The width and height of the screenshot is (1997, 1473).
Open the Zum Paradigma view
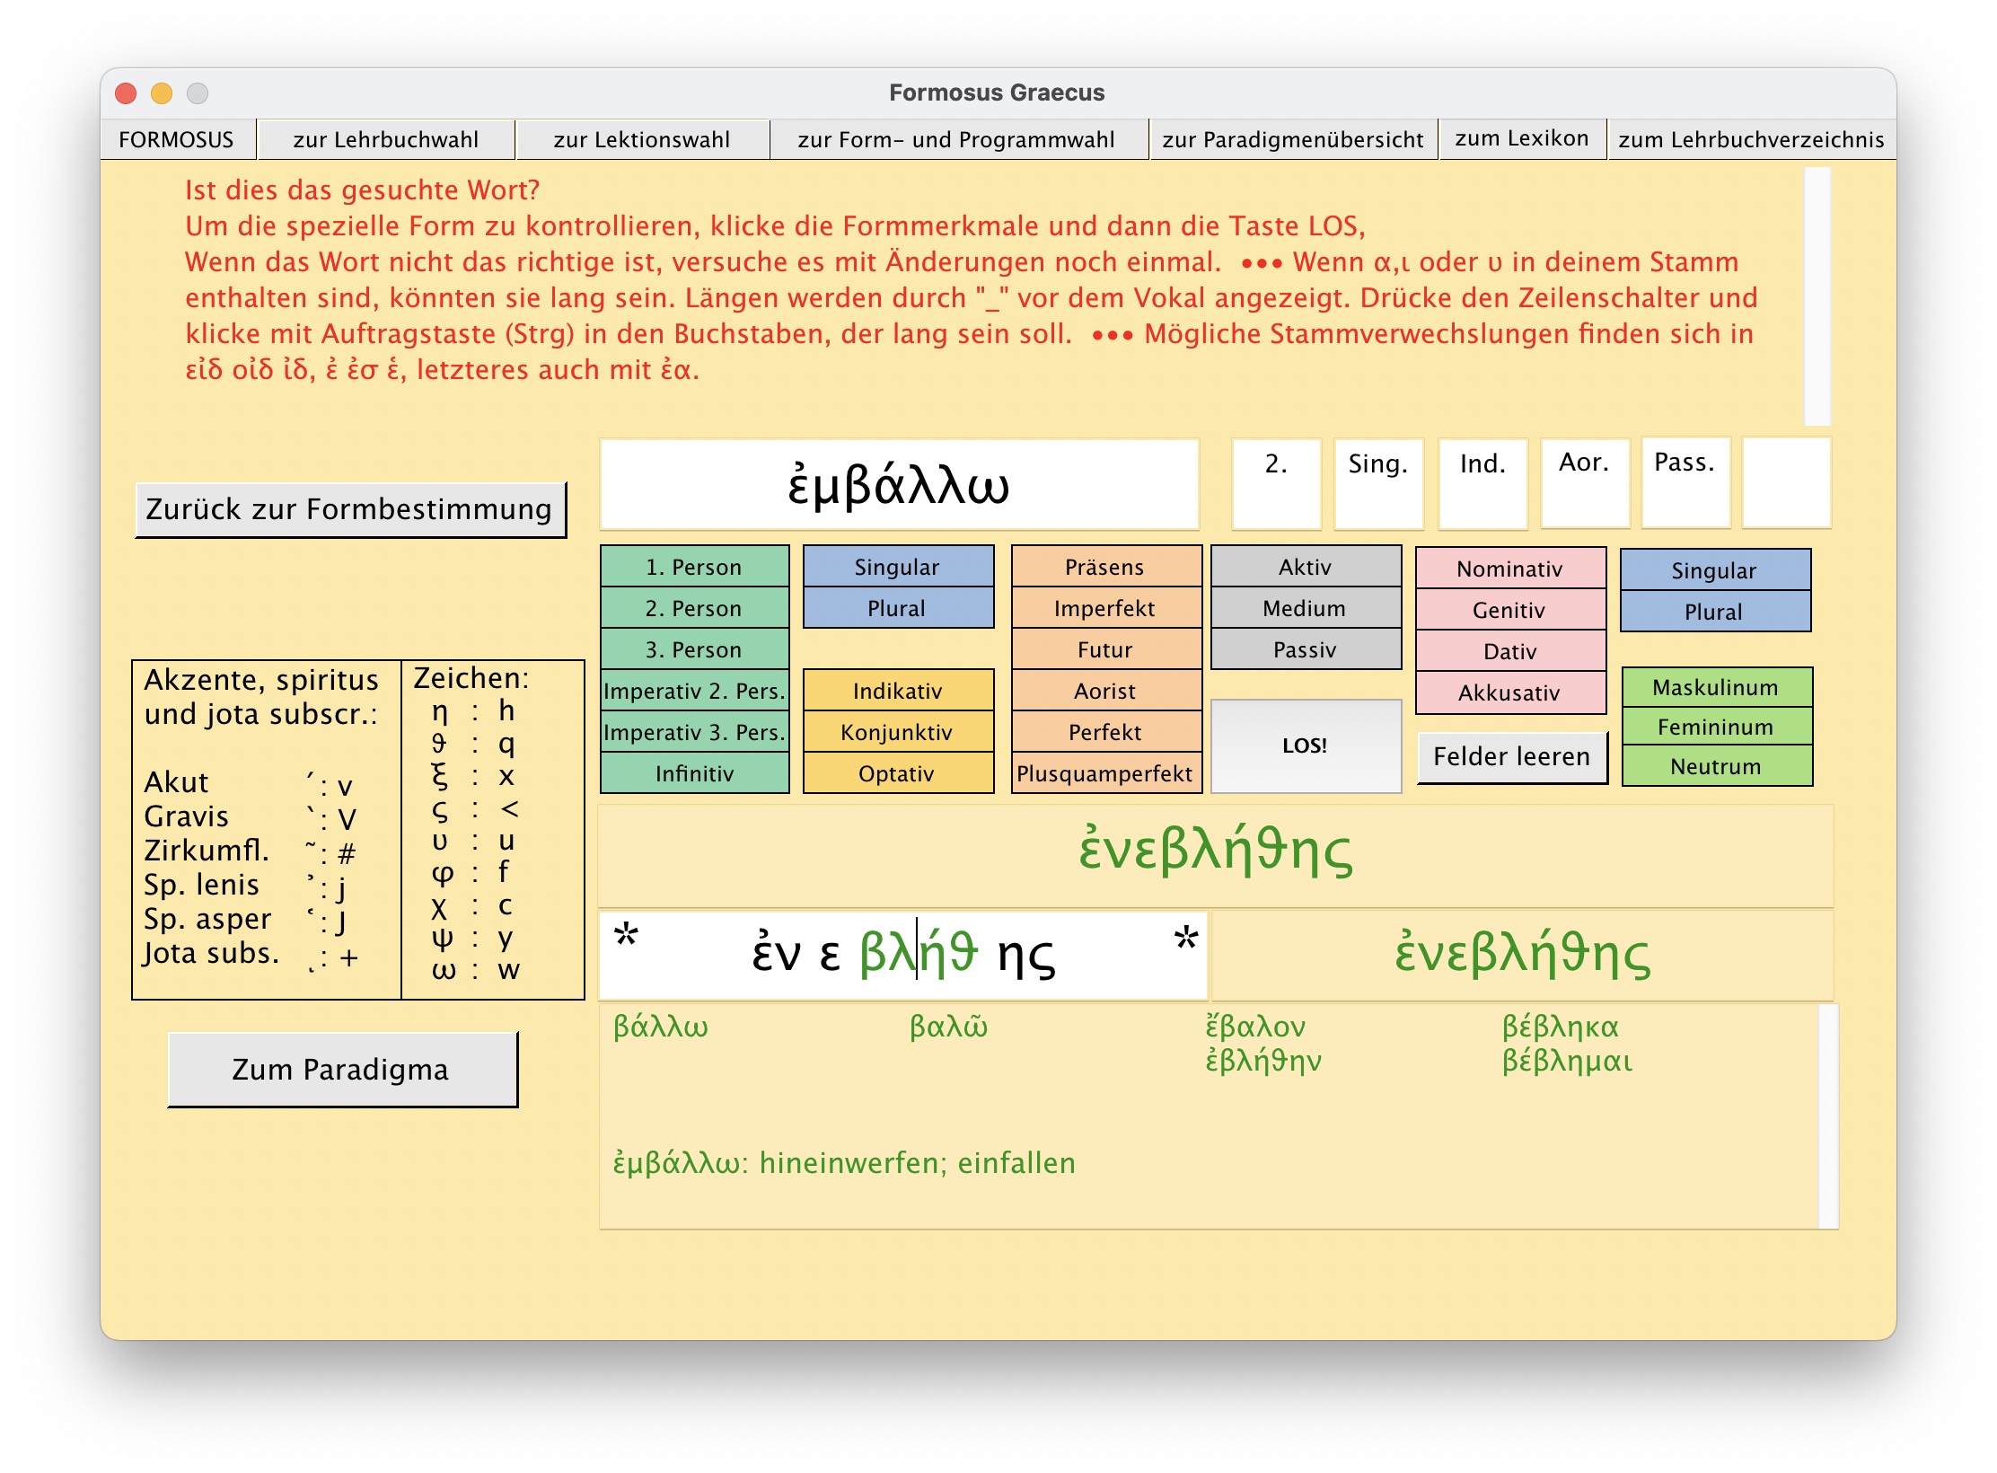(342, 1070)
